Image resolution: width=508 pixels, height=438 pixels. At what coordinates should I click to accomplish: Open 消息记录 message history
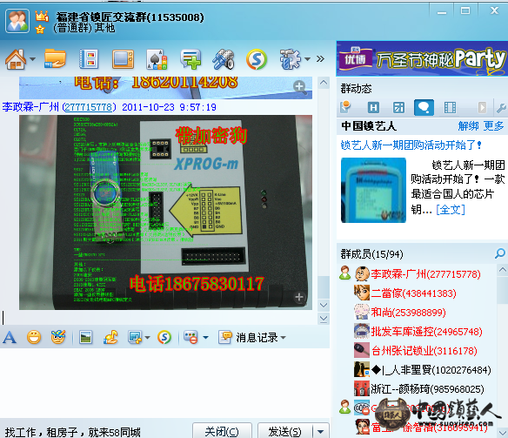coord(249,338)
